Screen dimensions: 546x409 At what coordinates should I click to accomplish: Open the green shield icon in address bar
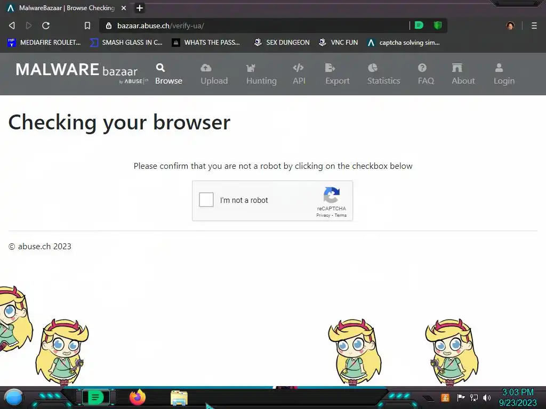tap(438, 26)
